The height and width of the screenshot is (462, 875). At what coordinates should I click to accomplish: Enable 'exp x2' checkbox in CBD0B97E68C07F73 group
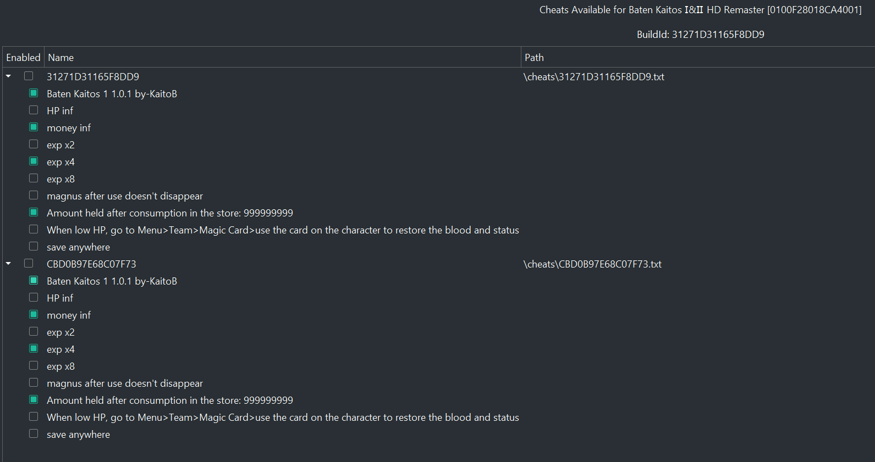pos(34,332)
